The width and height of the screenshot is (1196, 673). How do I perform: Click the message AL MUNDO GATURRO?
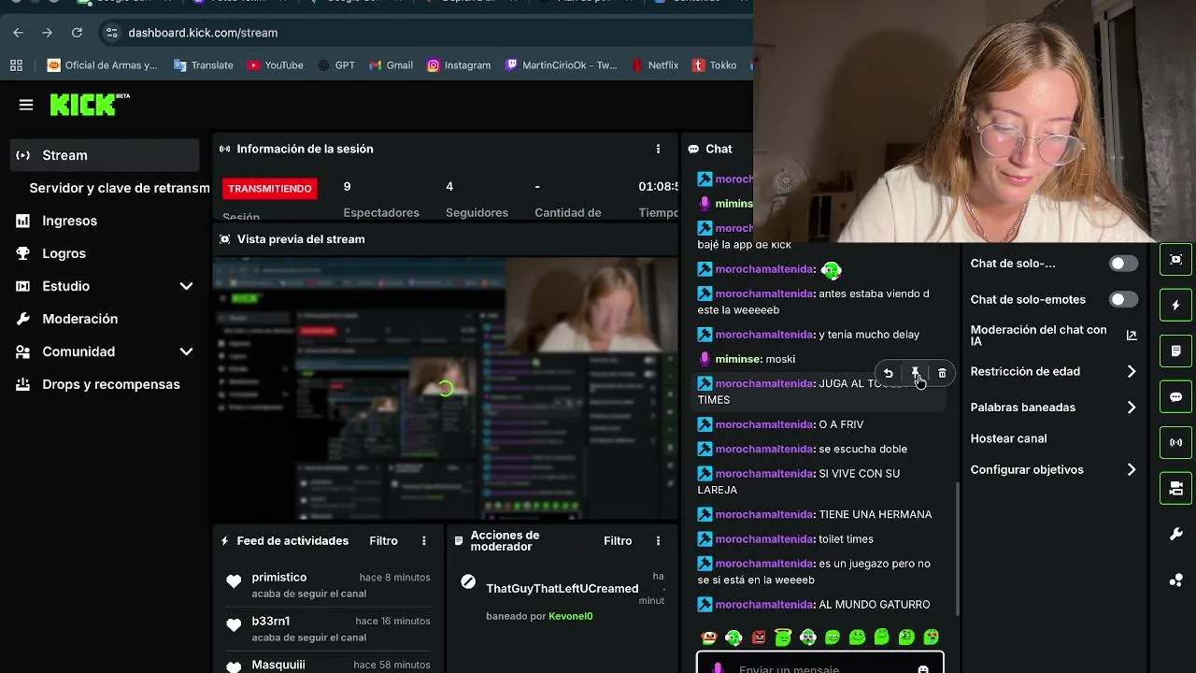click(875, 605)
